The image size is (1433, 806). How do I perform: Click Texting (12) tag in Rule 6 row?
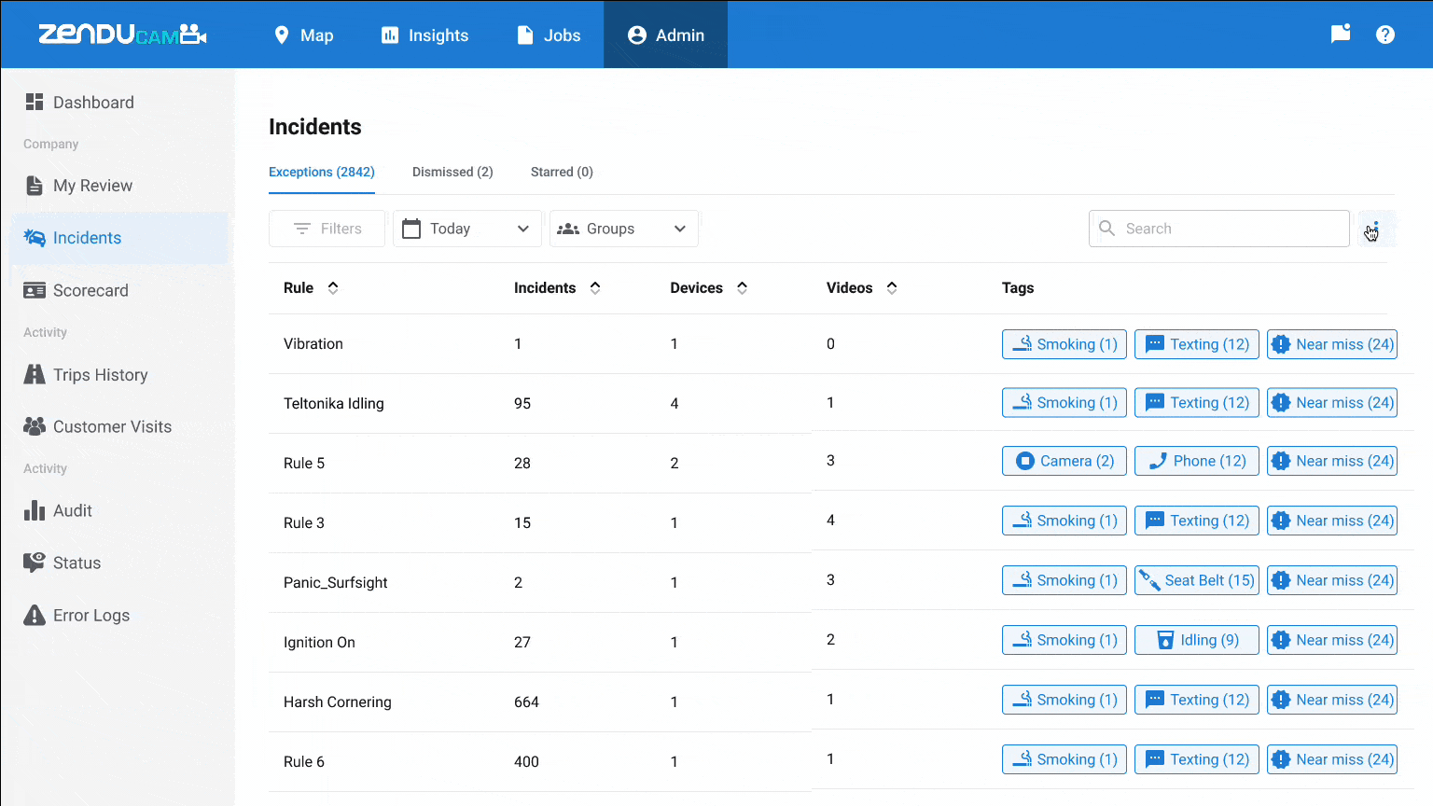click(1197, 759)
